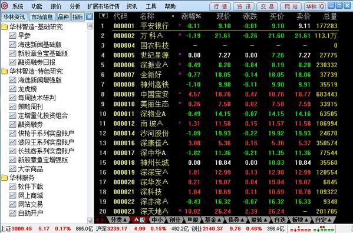Open the 工具 menu
Image resolution: width=353 pixels, height=233 pixels.
(x=151, y=6)
